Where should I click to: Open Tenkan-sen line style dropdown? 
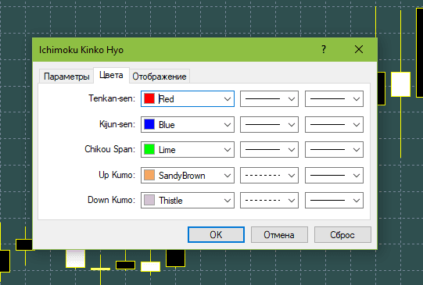pyautogui.click(x=269, y=99)
